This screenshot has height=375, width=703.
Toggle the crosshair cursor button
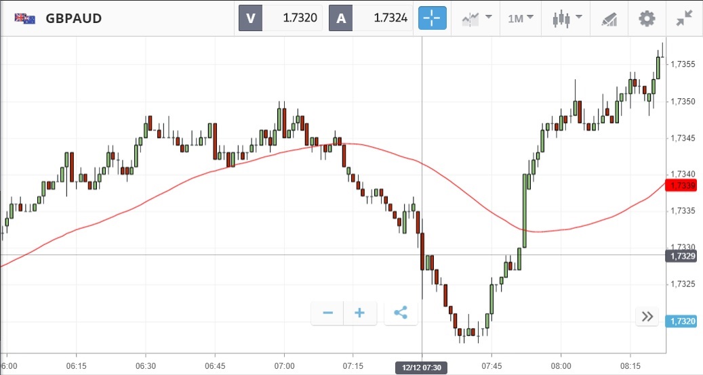click(x=433, y=18)
